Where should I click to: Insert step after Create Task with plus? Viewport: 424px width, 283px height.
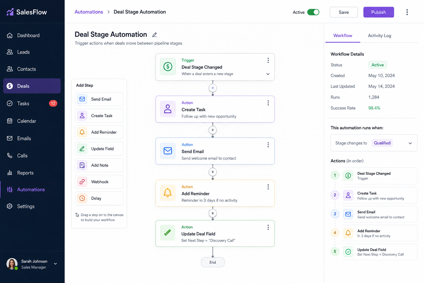point(213,130)
